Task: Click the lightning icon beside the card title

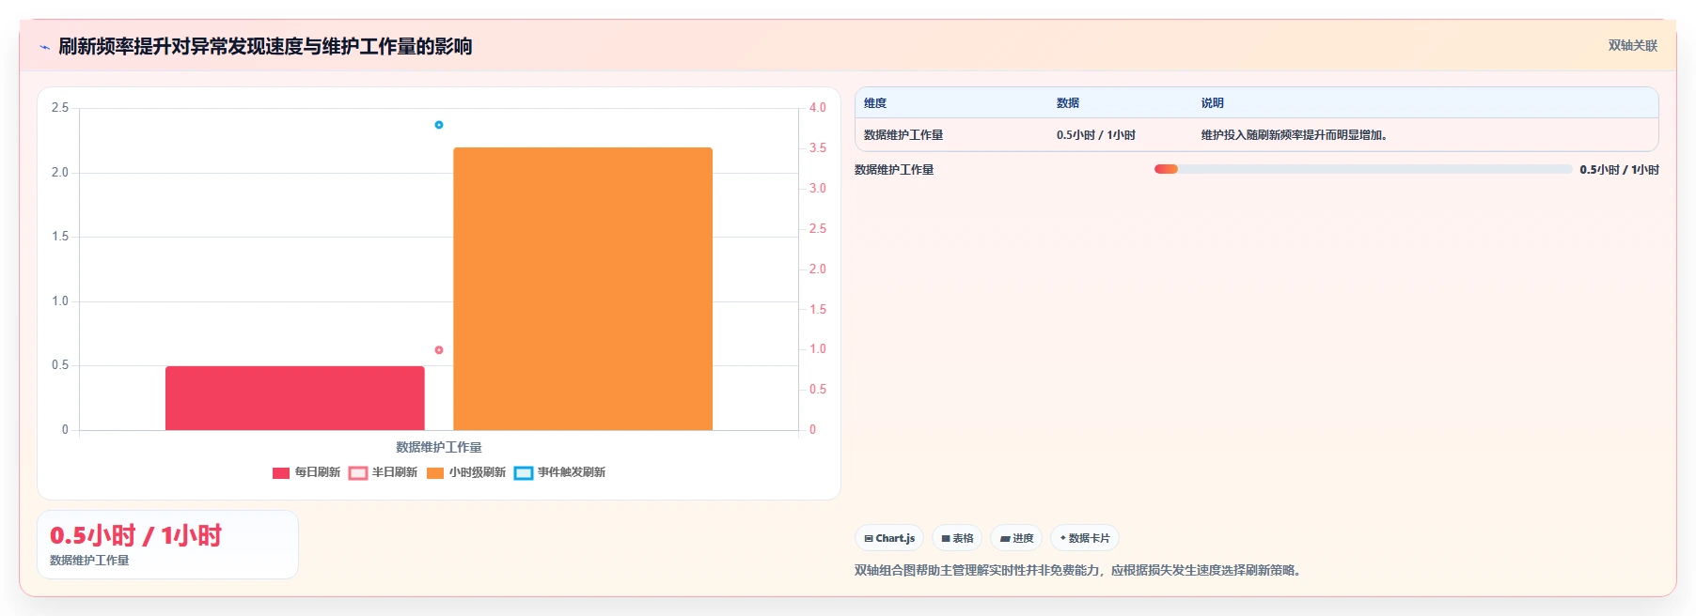Action: (x=44, y=47)
